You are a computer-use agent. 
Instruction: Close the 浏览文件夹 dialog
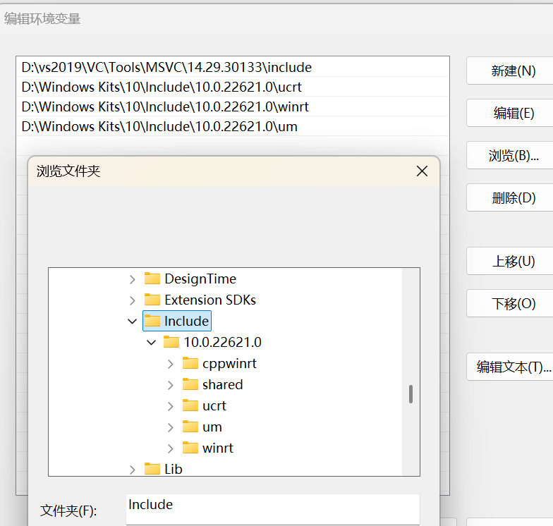pyautogui.click(x=422, y=171)
